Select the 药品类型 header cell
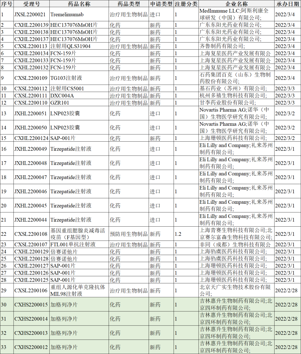This screenshot has height=354, width=301. click(129, 4)
